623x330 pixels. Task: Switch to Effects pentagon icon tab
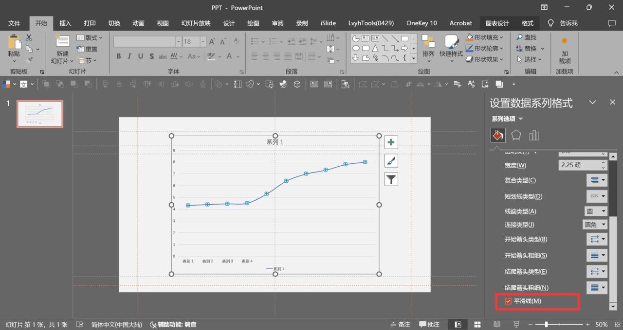(516, 136)
